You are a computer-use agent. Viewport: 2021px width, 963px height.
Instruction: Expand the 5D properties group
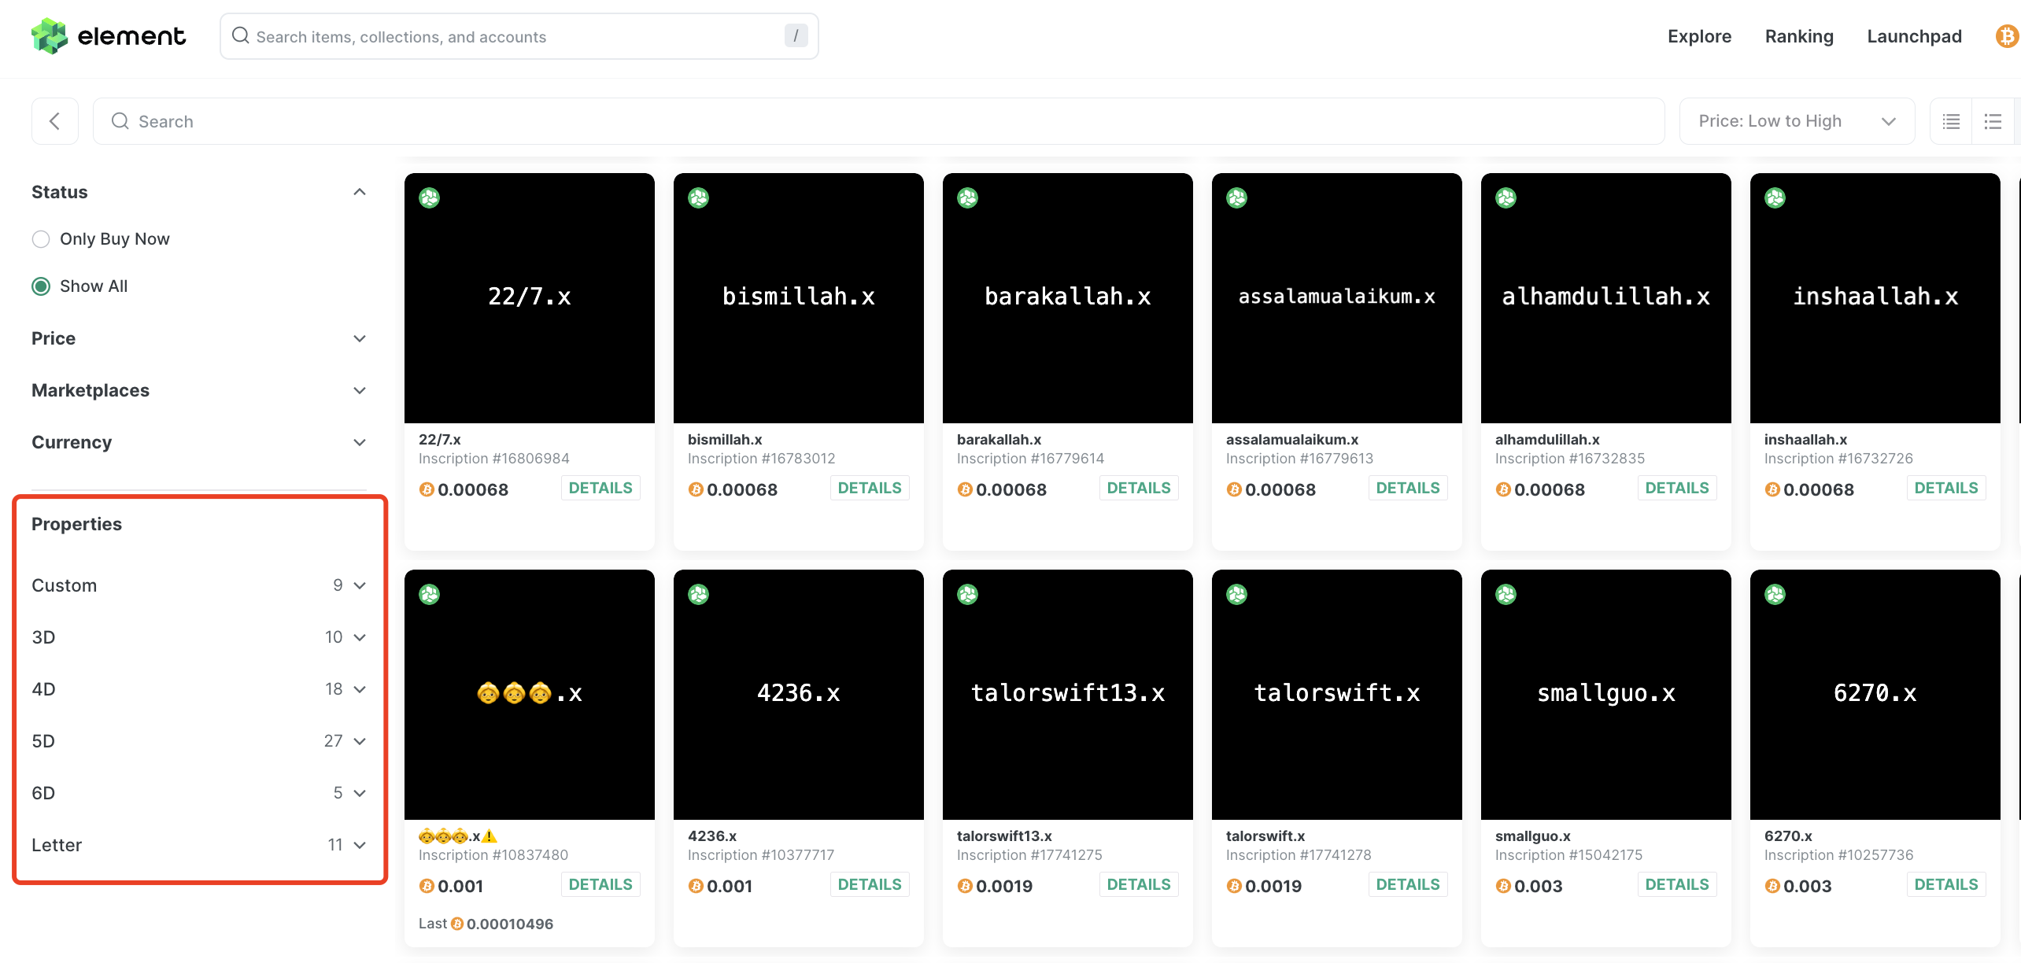(360, 741)
